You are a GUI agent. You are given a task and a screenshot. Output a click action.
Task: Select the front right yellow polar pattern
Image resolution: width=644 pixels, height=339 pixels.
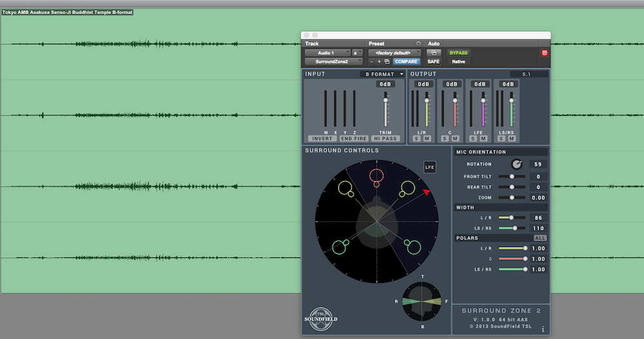[407, 189]
